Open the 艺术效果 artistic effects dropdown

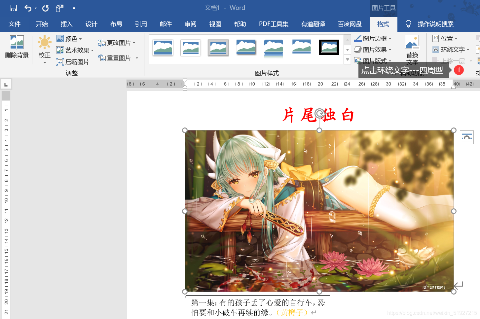[75, 50]
